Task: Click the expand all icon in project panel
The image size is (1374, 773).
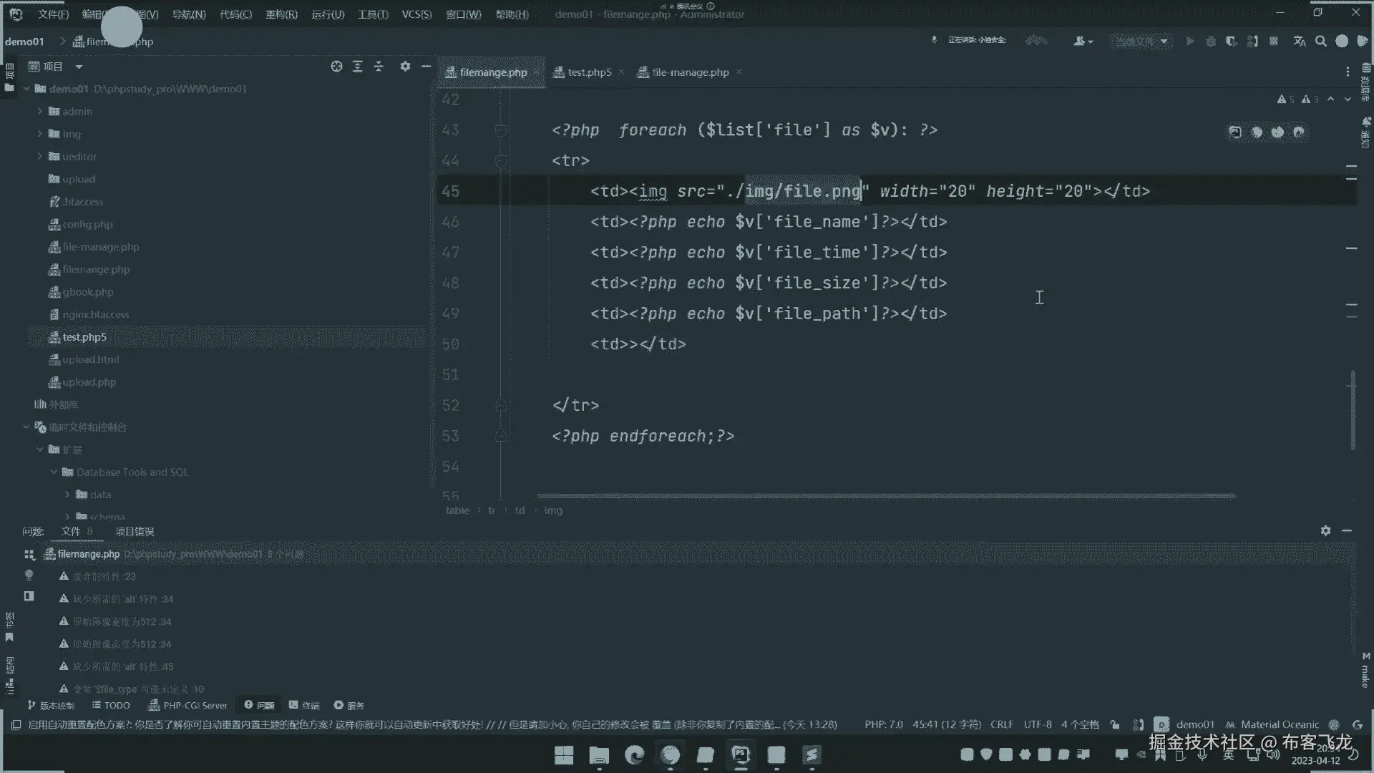Action: [358, 67]
